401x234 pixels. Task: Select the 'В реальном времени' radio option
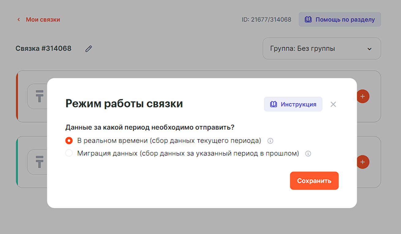pos(69,141)
